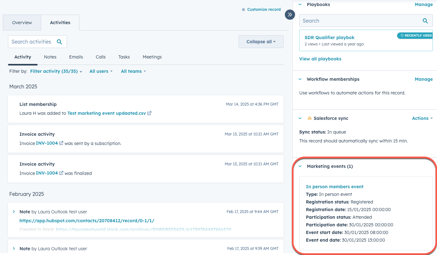Collapse the right sidebar with double-arrow button
437x255 pixels.
click(290, 15)
